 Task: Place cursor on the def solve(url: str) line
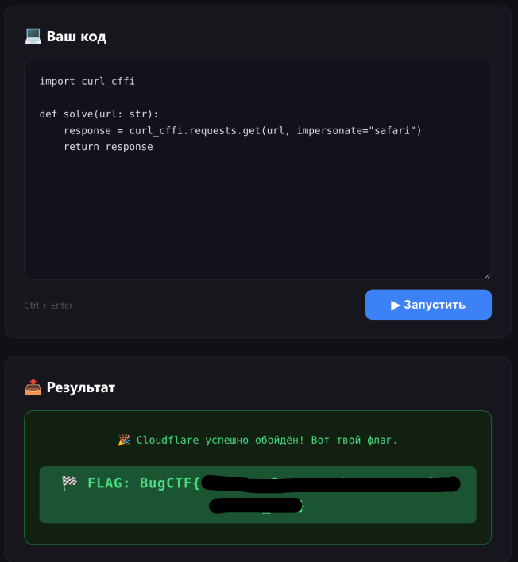[x=99, y=114]
